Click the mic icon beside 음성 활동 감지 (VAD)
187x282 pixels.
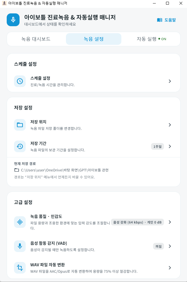[x=20, y=246]
